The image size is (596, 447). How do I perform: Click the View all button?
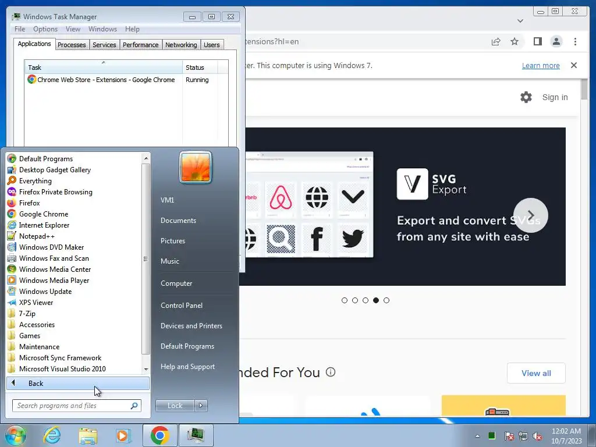[536, 373]
